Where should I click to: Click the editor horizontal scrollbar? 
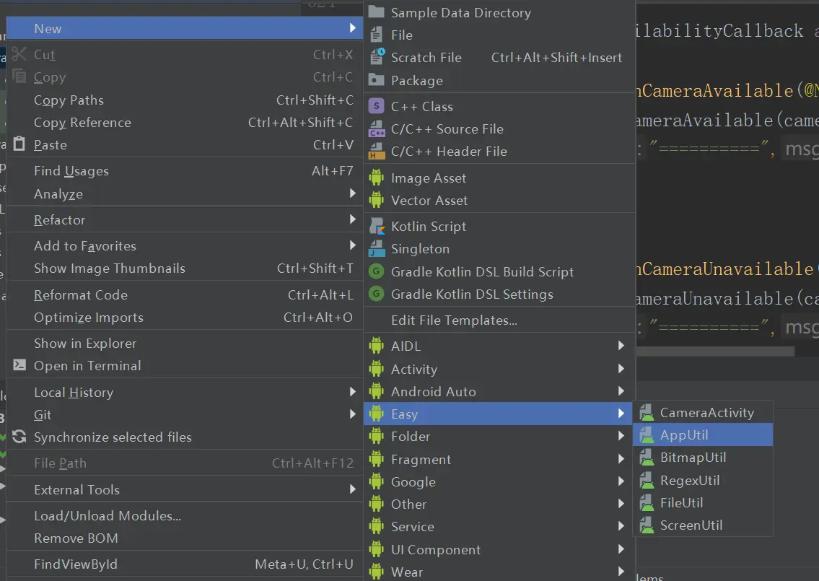click(x=715, y=351)
